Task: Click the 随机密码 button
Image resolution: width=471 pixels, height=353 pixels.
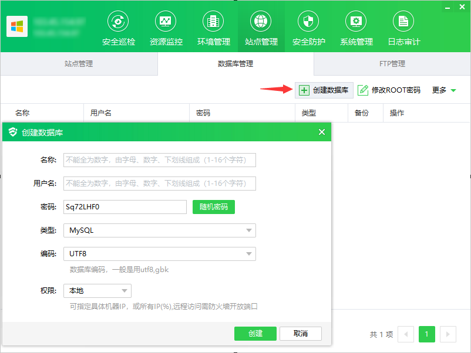Action: tap(214, 207)
